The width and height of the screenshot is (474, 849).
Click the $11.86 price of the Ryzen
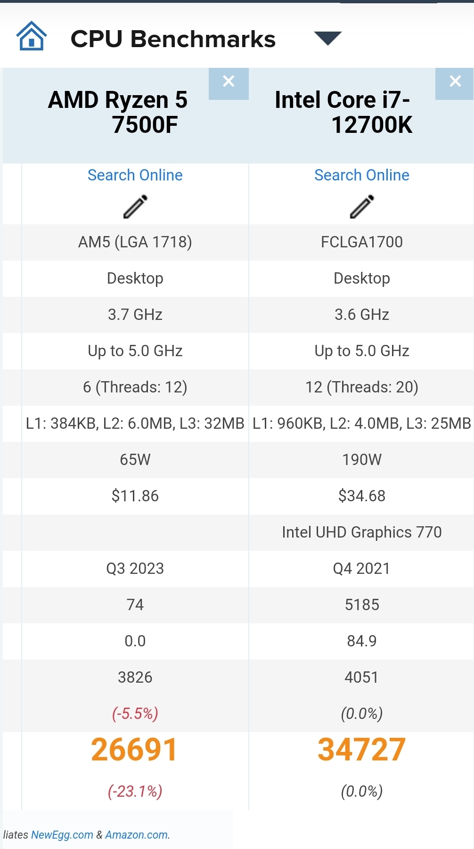click(x=135, y=496)
